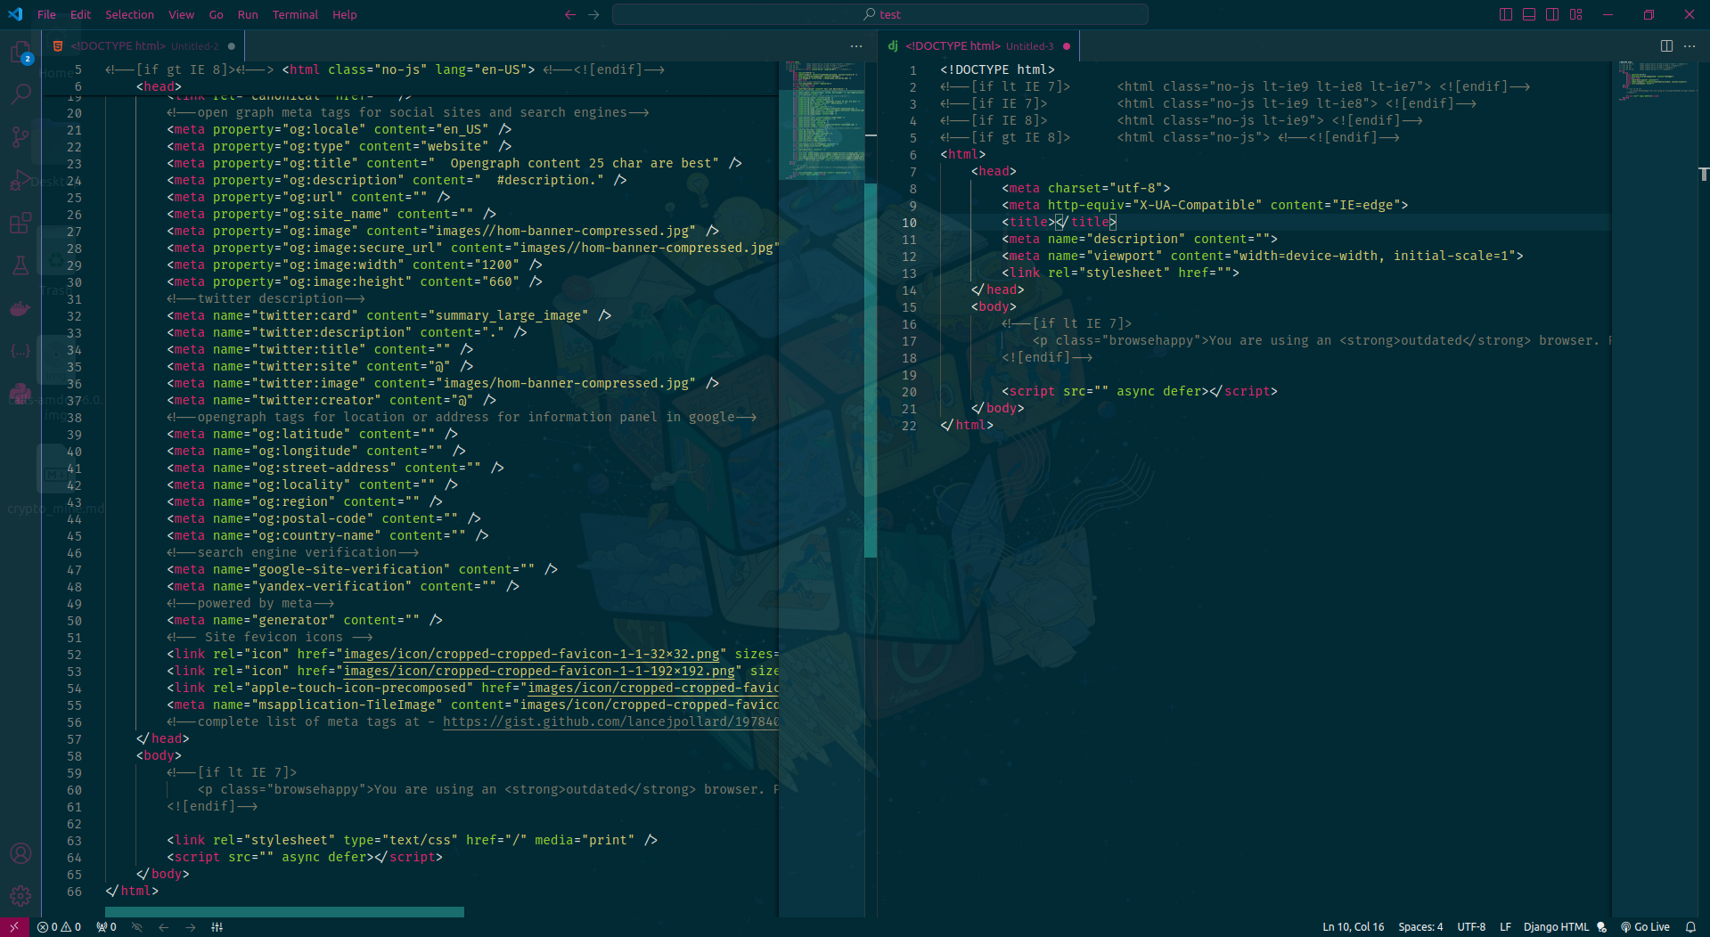
Task: Change indentation setting Spaces: 4
Action: (1420, 927)
